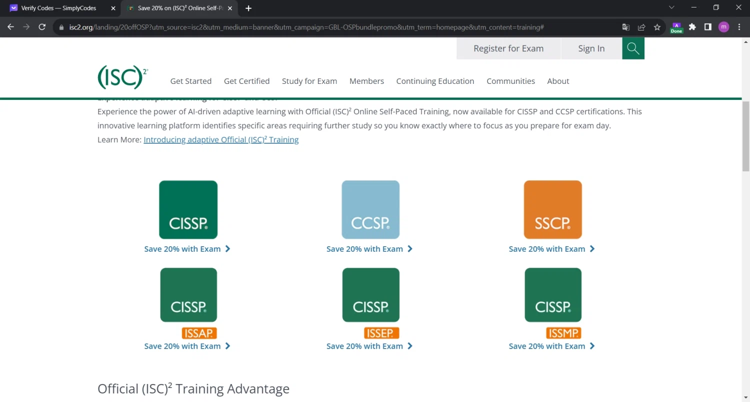Image resolution: width=750 pixels, height=402 pixels.
Task: Click the green search magnifier icon
Action: (633, 48)
